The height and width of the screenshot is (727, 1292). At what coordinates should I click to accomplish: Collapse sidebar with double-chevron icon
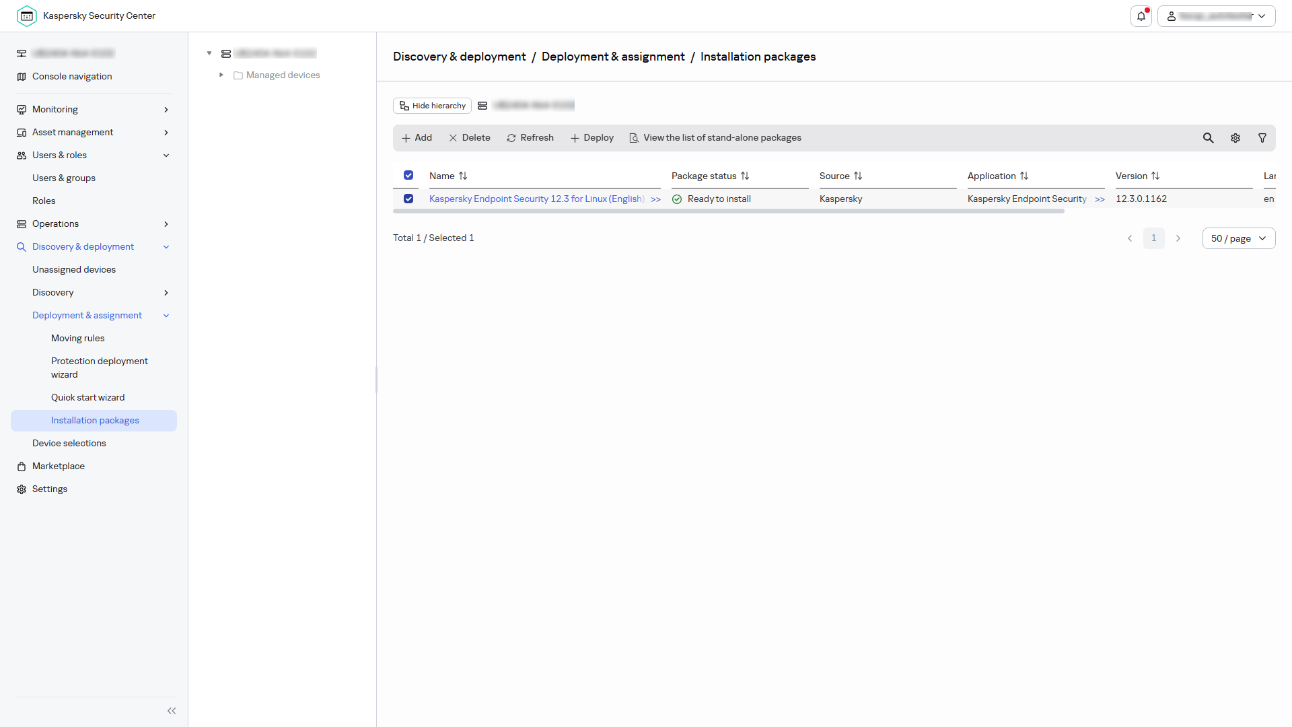[172, 711]
